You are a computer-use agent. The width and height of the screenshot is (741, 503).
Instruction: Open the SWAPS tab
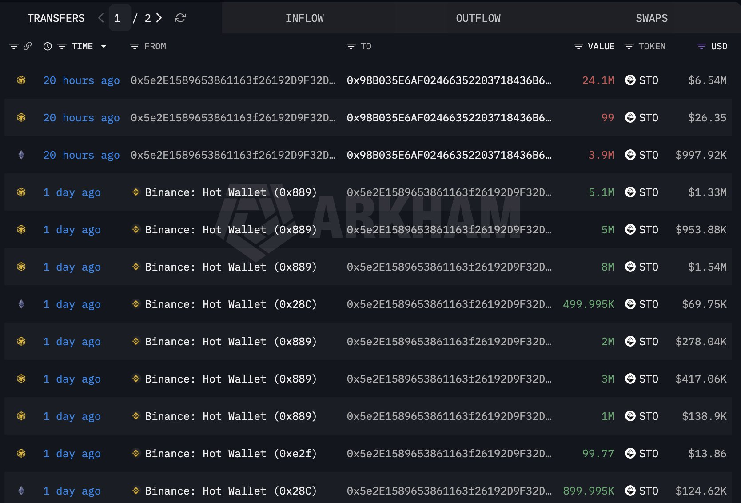(x=651, y=18)
